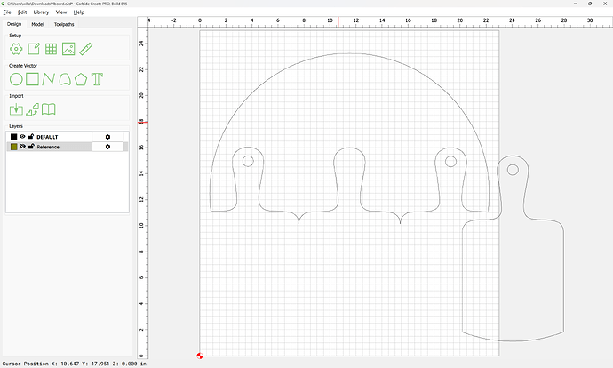Click the Edit/notes setup icon
The height and width of the screenshot is (368, 613).
[x=34, y=49]
